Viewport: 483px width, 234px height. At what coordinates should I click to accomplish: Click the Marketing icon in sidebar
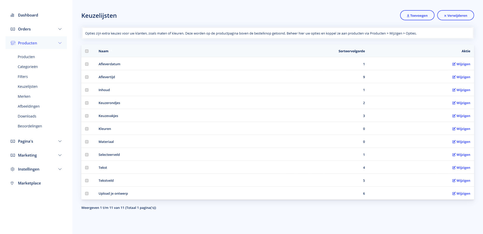pos(13,155)
